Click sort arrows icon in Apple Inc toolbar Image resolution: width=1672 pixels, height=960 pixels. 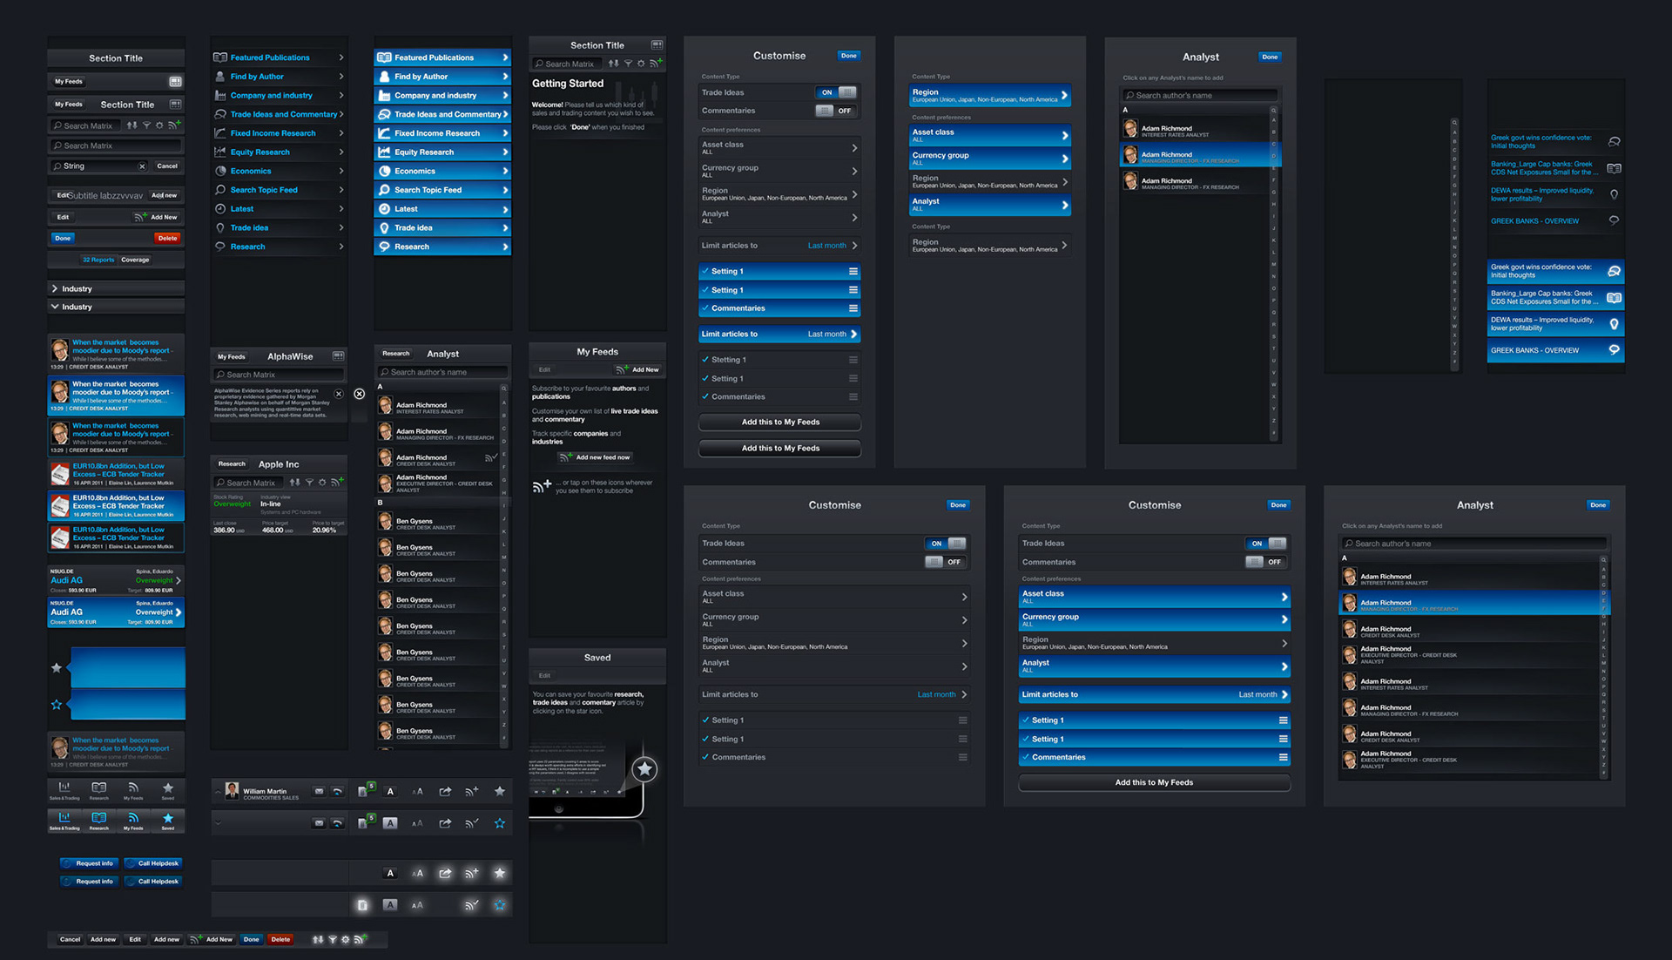pos(294,483)
